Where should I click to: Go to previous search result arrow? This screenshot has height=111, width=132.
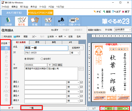[56, 37]
